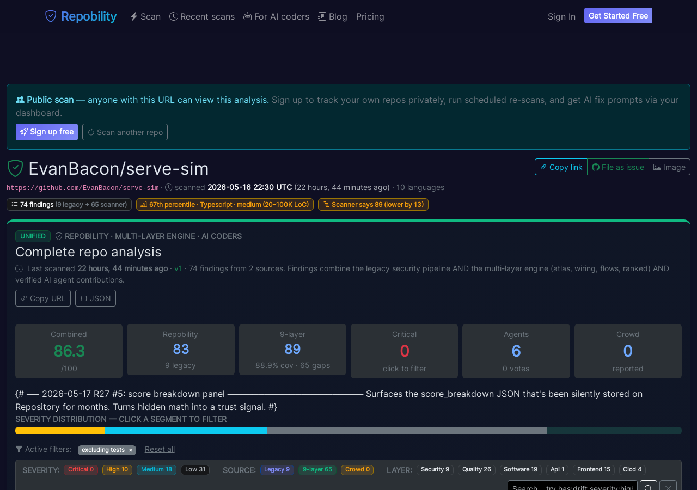Image resolution: width=697 pixels, height=490 pixels.
Task: Toggle the Security 9 layer filter
Action: click(435, 470)
